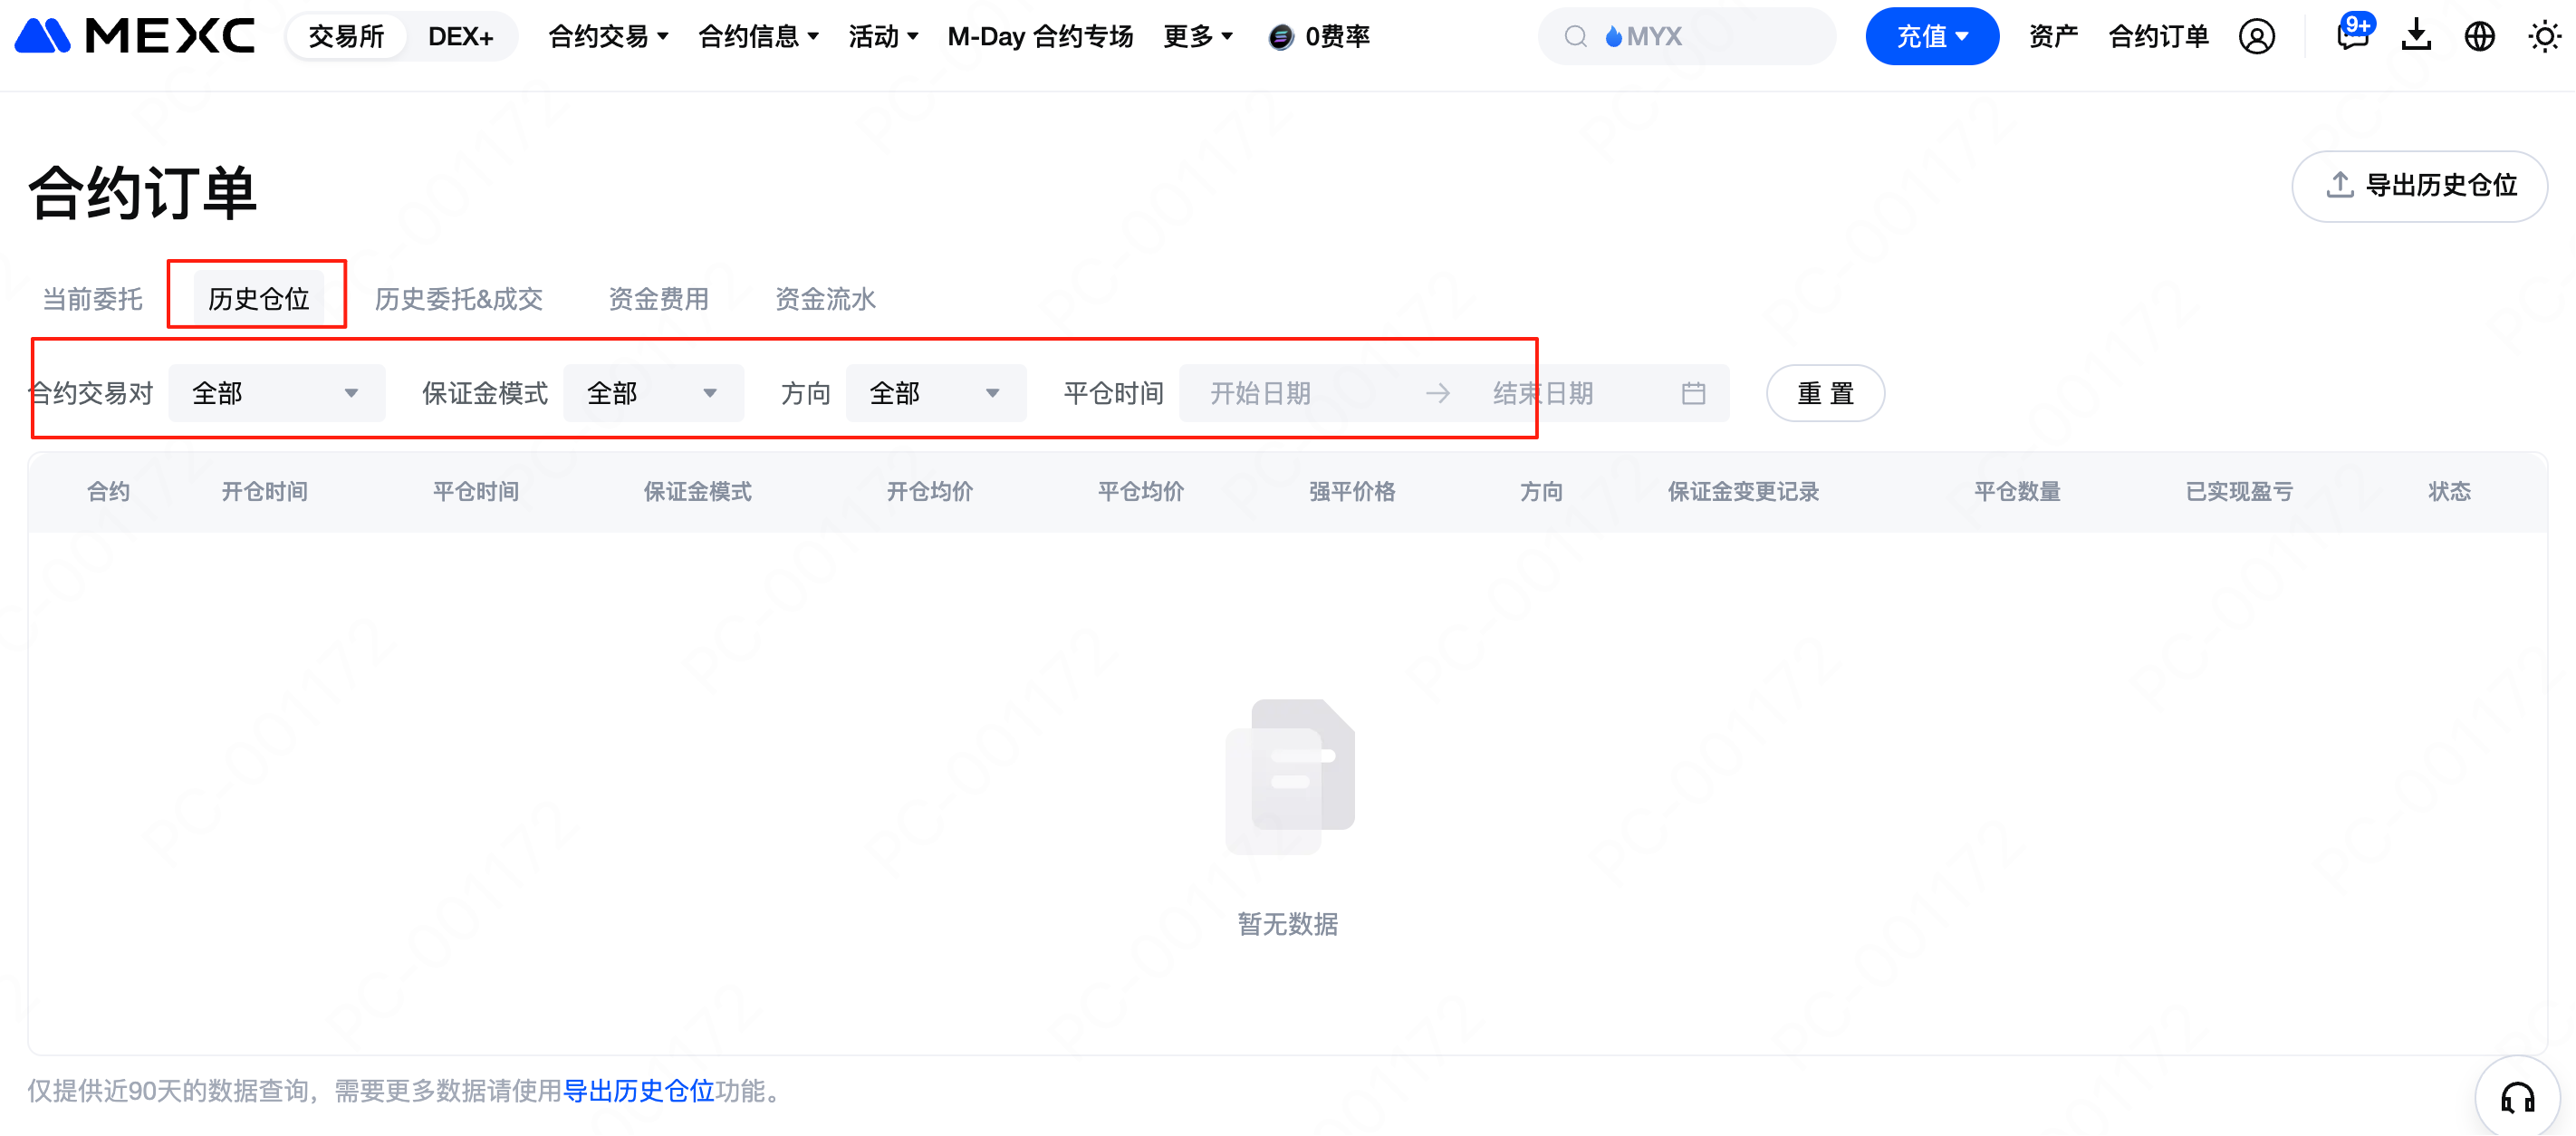This screenshot has width=2576, height=1136.
Task: Click the 导出历史仓位 link in footer note
Action: click(638, 1090)
